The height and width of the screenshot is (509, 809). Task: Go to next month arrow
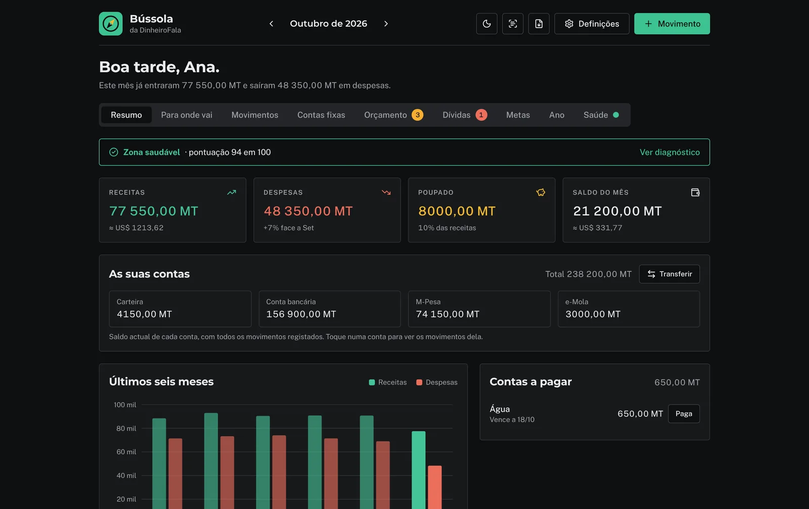pos(386,24)
